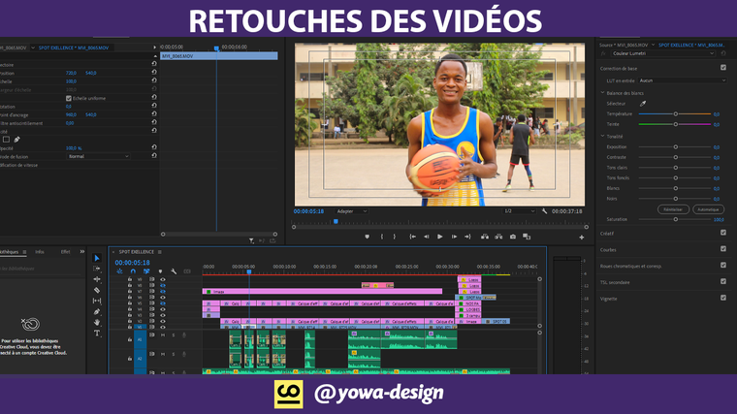The image size is (737, 414).
Task: Toggle the Vignette checkbox
Action: click(722, 298)
